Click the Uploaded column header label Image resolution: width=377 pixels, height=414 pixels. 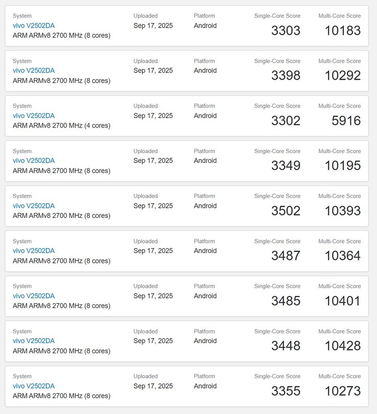146,15
